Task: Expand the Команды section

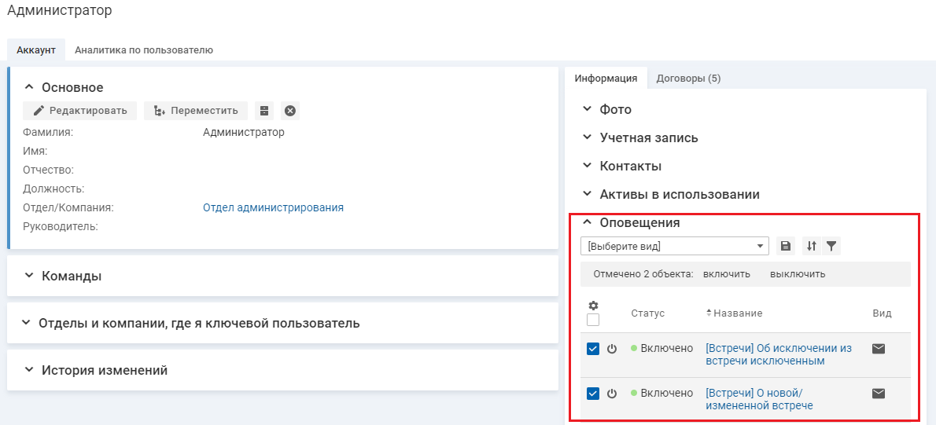Action: click(x=72, y=276)
